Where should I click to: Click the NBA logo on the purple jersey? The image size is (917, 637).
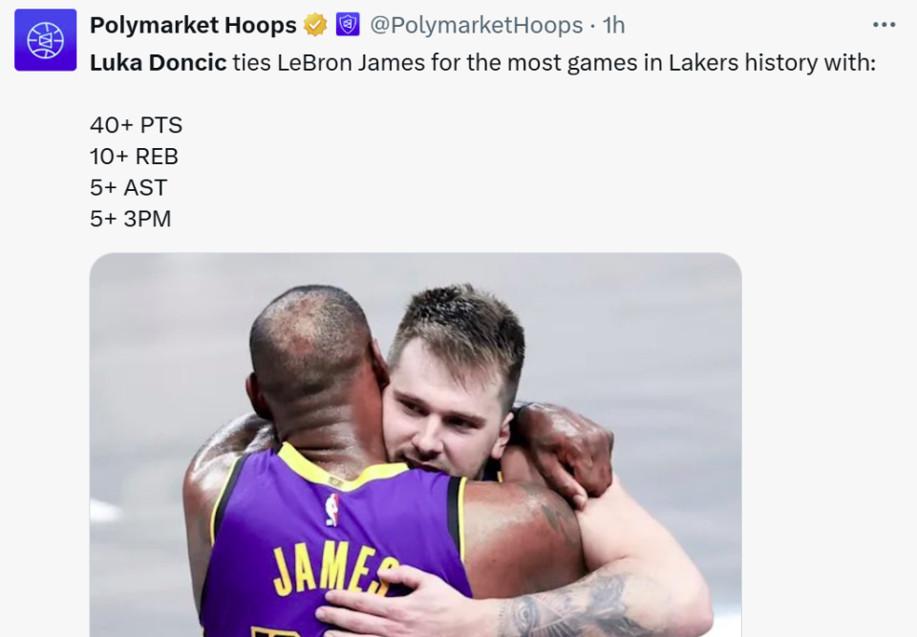(331, 510)
